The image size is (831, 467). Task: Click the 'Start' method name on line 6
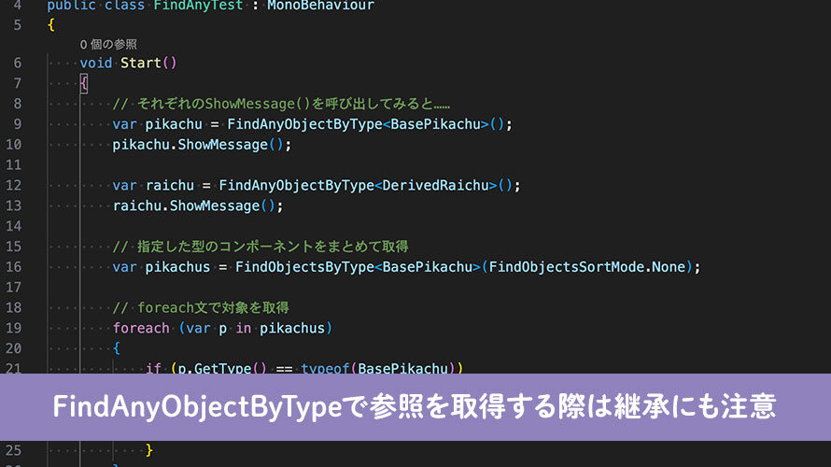pos(140,64)
